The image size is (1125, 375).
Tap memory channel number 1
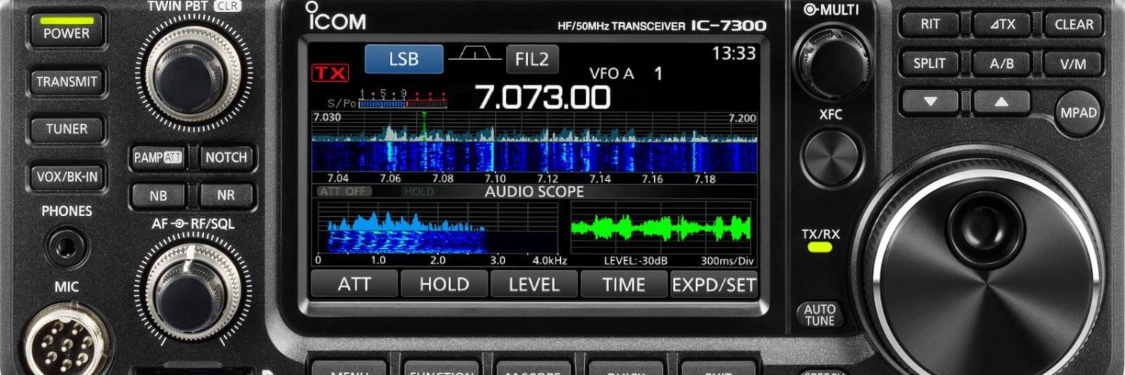click(658, 73)
